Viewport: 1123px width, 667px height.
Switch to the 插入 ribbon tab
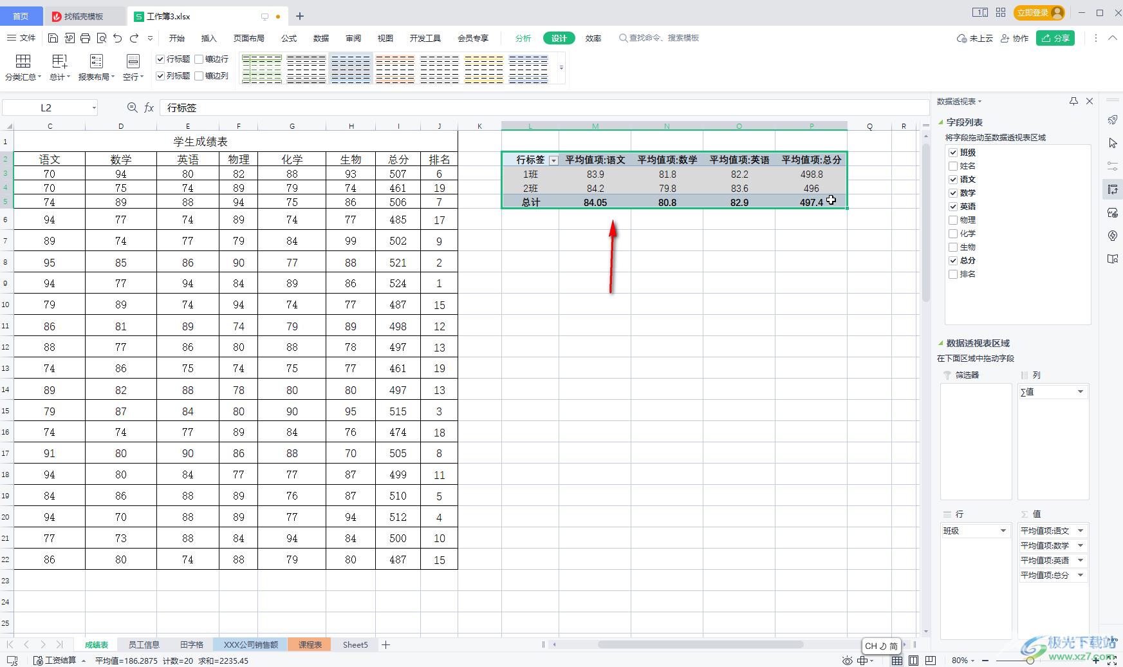coord(209,39)
